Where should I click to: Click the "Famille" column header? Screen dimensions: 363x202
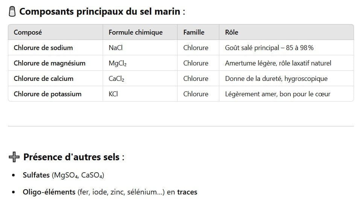(194, 32)
